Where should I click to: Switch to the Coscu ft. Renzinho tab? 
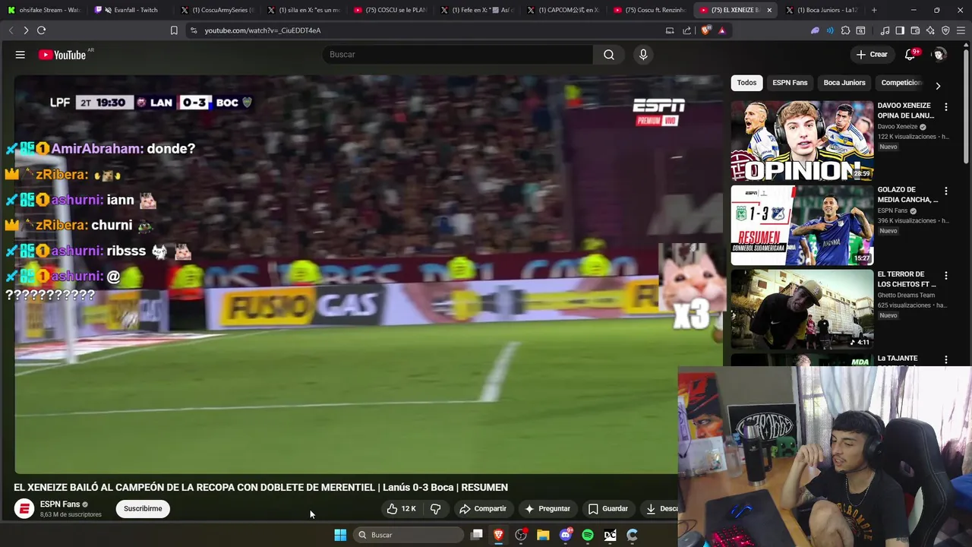(x=650, y=10)
